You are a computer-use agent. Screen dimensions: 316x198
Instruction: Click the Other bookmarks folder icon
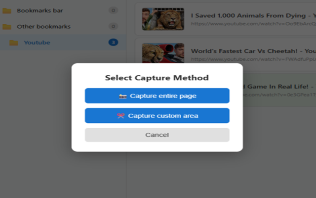coord(7,26)
